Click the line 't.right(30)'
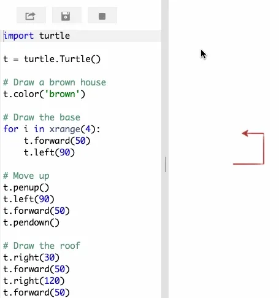 coord(31,257)
